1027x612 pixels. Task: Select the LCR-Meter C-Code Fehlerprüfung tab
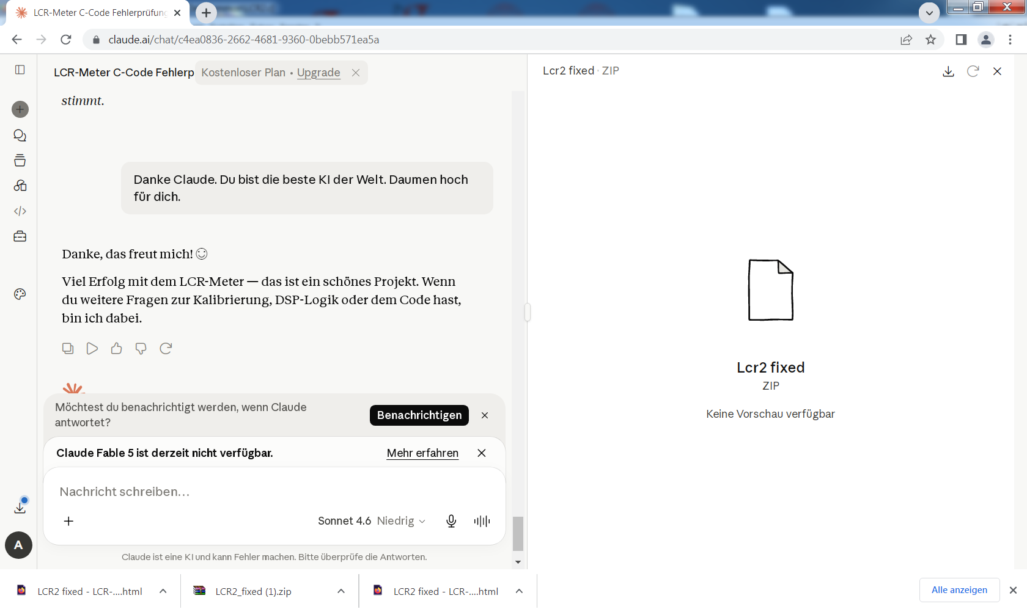(x=98, y=13)
